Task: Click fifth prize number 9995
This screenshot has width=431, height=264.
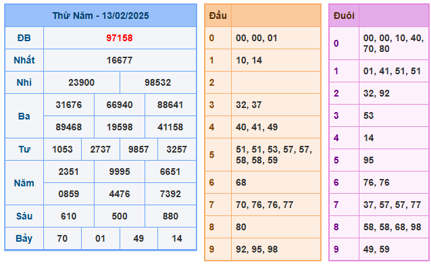Action: [x=120, y=171]
